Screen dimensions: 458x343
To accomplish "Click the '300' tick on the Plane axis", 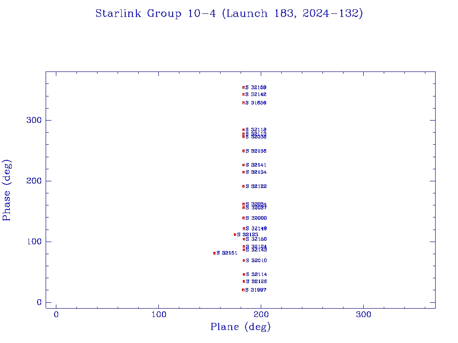I will point(363,314).
